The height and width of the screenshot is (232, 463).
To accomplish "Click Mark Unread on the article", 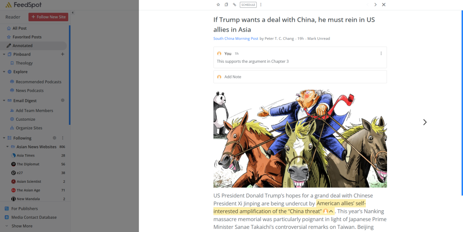I will click(319, 39).
